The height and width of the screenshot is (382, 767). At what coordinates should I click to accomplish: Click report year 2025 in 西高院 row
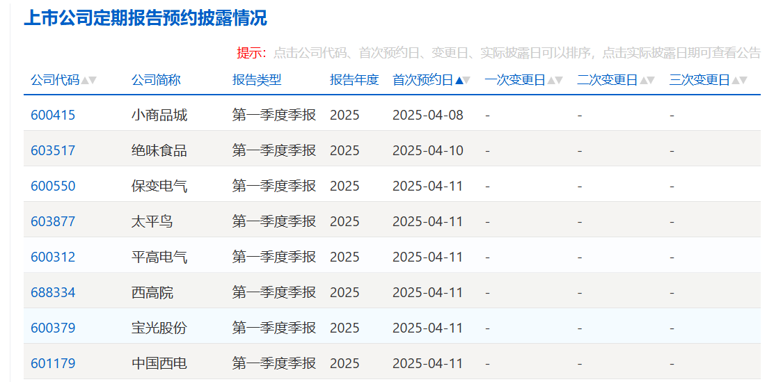coord(345,292)
